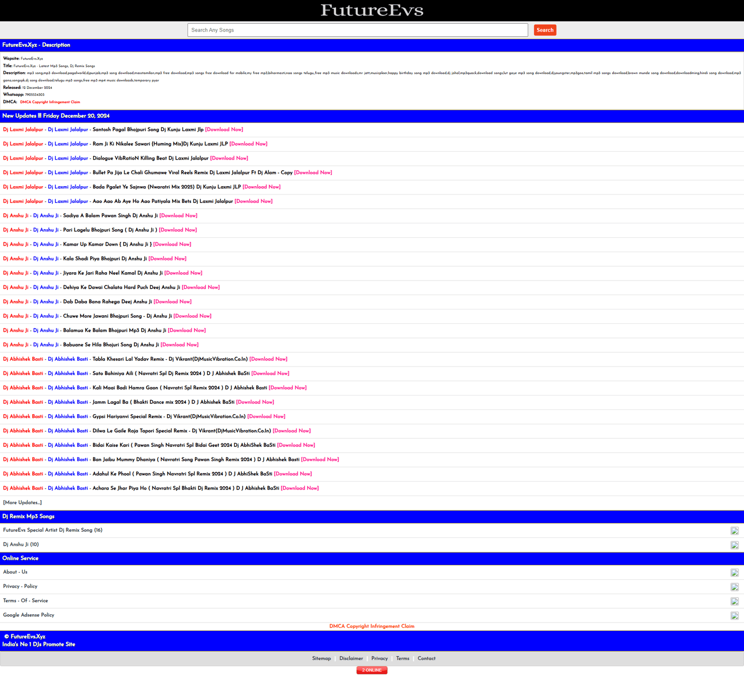Click the arrow icon next to About - Us
744x677 pixels.
coord(734,573)
